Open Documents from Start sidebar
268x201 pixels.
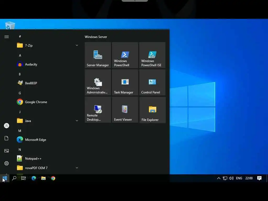coord(7,138)
